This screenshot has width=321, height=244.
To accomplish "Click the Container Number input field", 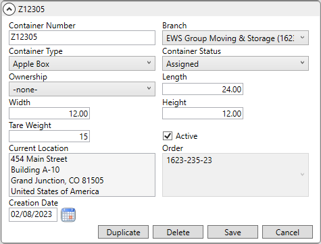I will click(x=82, y=38).
